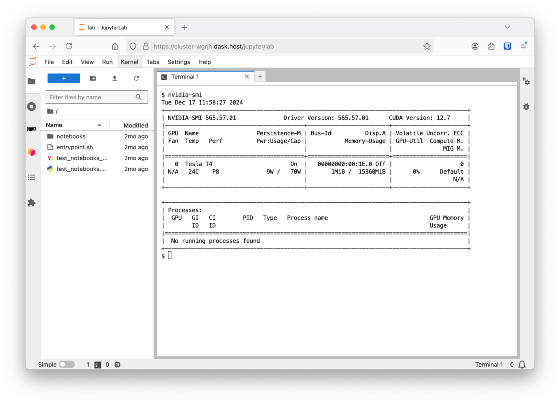The height and width of the screenshot is (403, 560).
Task: Open Firefox's list all tabs chevron
Action: point(507,27)
